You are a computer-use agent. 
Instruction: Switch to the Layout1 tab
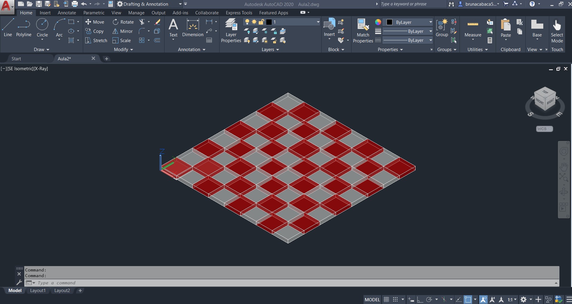tap(38, 290)
